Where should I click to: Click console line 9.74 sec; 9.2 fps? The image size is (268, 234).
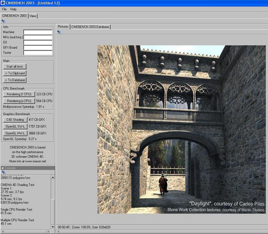(x=11, y=199)
